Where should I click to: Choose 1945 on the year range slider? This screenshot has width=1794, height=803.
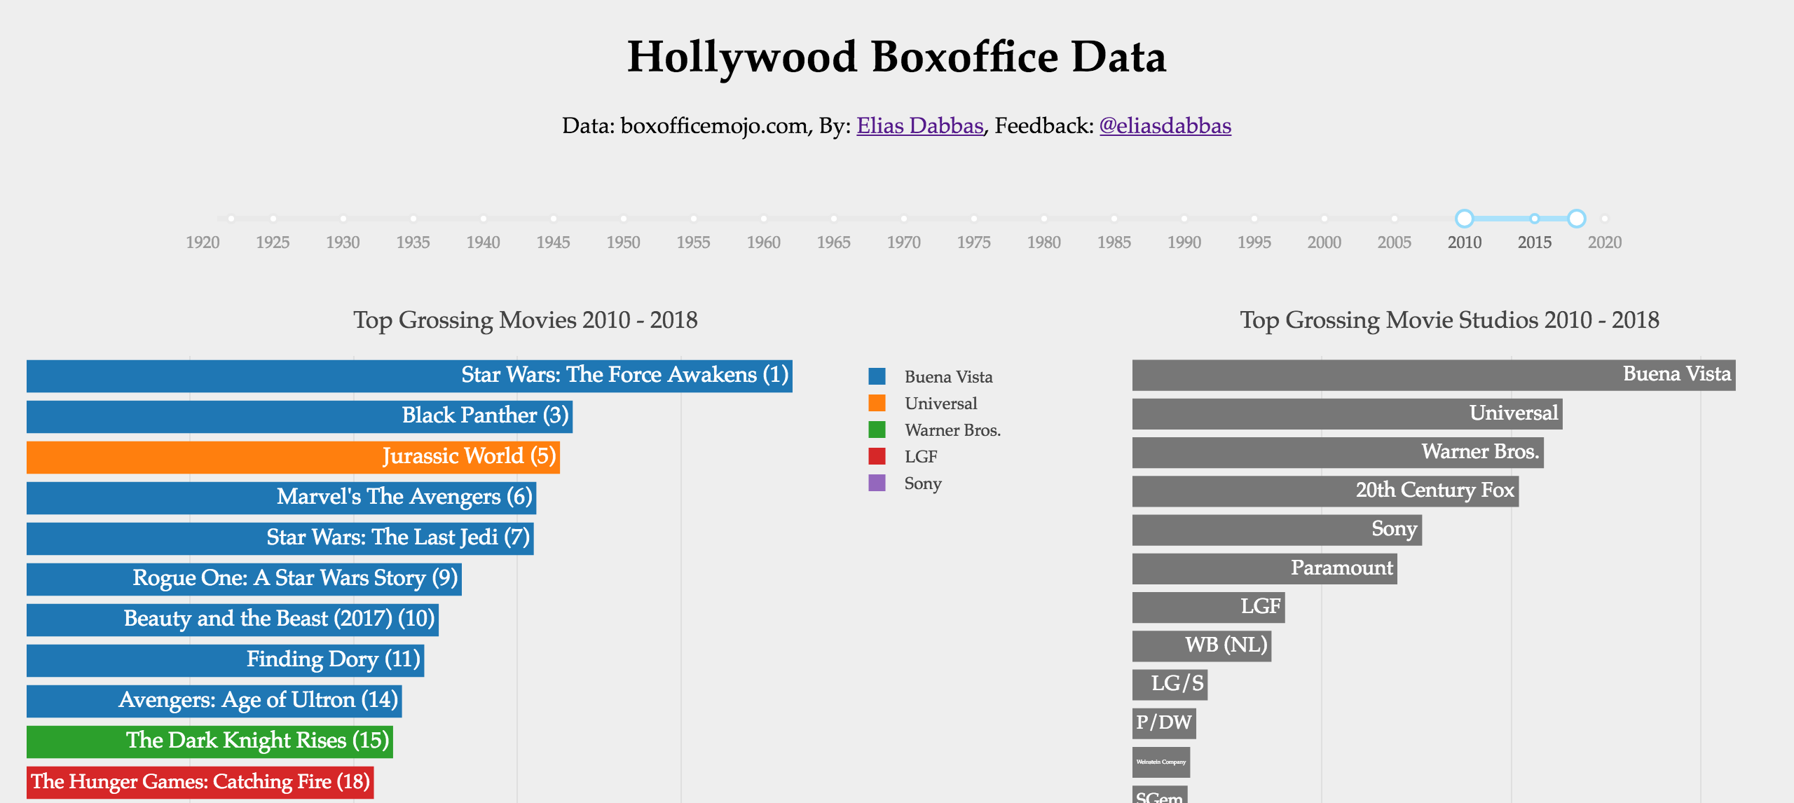tap(553, 242)
